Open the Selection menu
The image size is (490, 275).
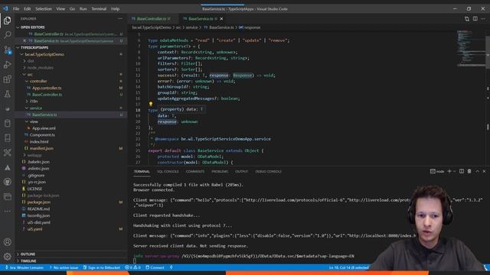point(44,8)
